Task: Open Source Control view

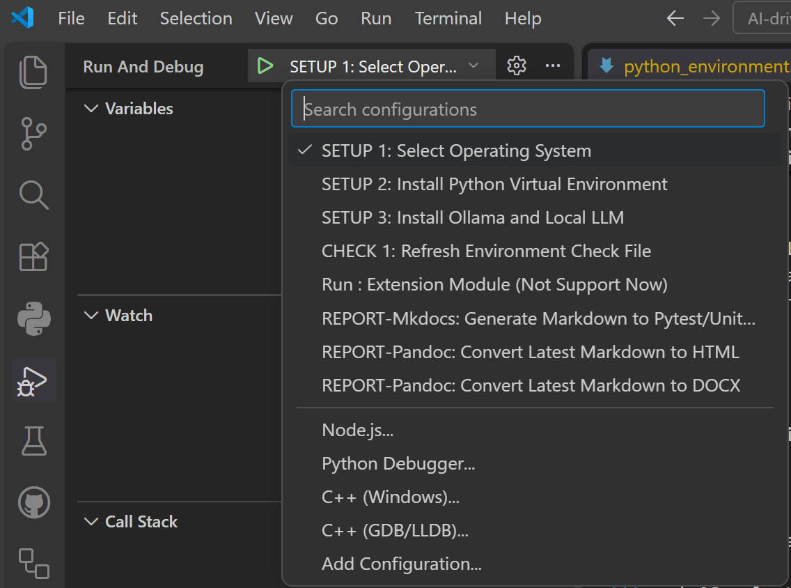Action: click(x=33, y=134)
